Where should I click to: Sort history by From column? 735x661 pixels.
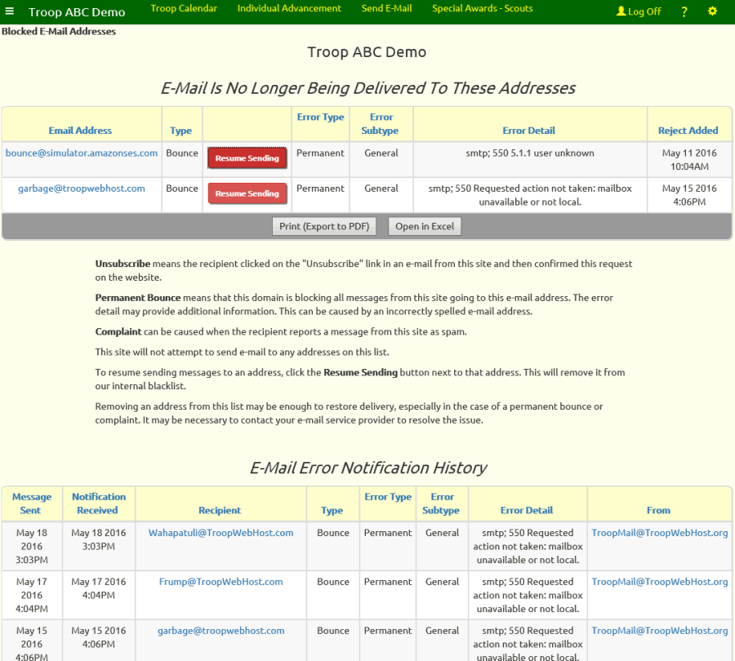pos(658,510)
